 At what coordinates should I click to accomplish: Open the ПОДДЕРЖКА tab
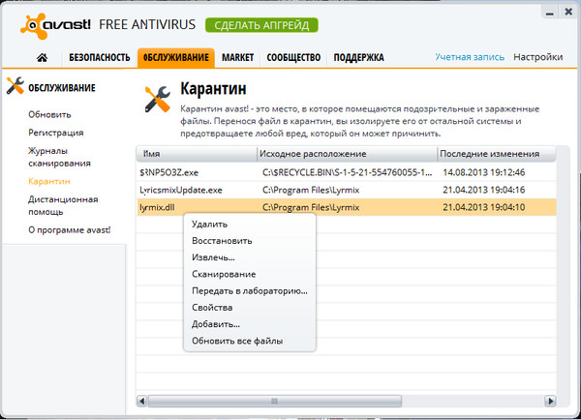(358, 58)
